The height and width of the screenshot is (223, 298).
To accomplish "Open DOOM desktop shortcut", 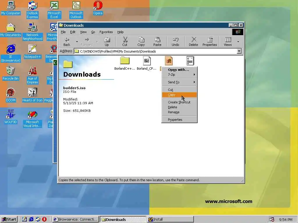I will pyautogui.click(x=11, y=95).
